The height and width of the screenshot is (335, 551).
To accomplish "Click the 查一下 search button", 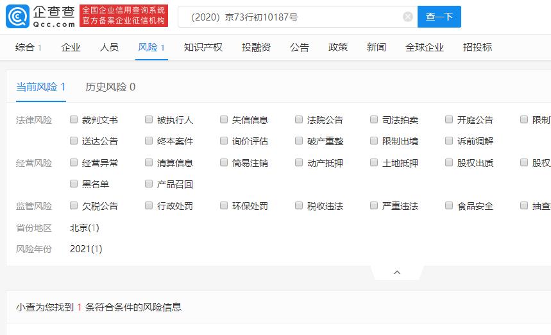I will [439, 17].
